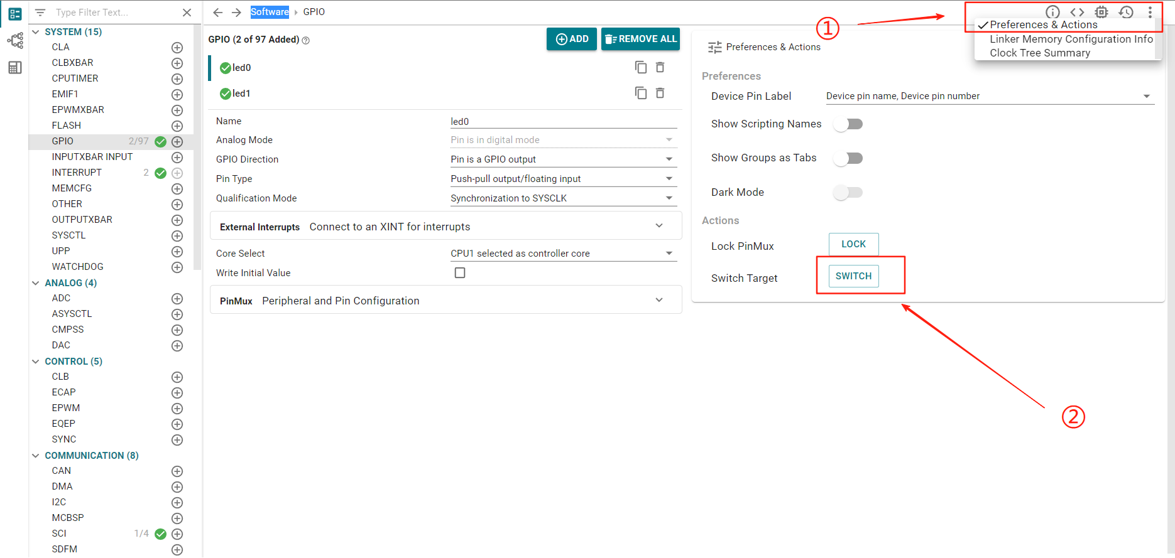The width and height of the screenshot is (1175, 558).
Task: Show generated code with angle brackets icon
Action: 1077,12
